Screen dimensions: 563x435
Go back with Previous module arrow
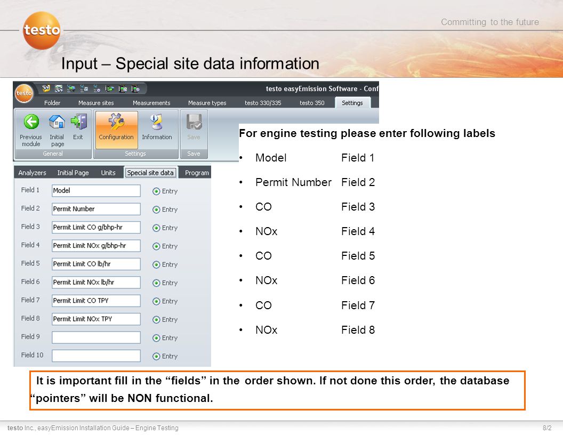tap(31, 122)
